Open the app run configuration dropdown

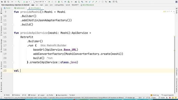pos(26,2)
